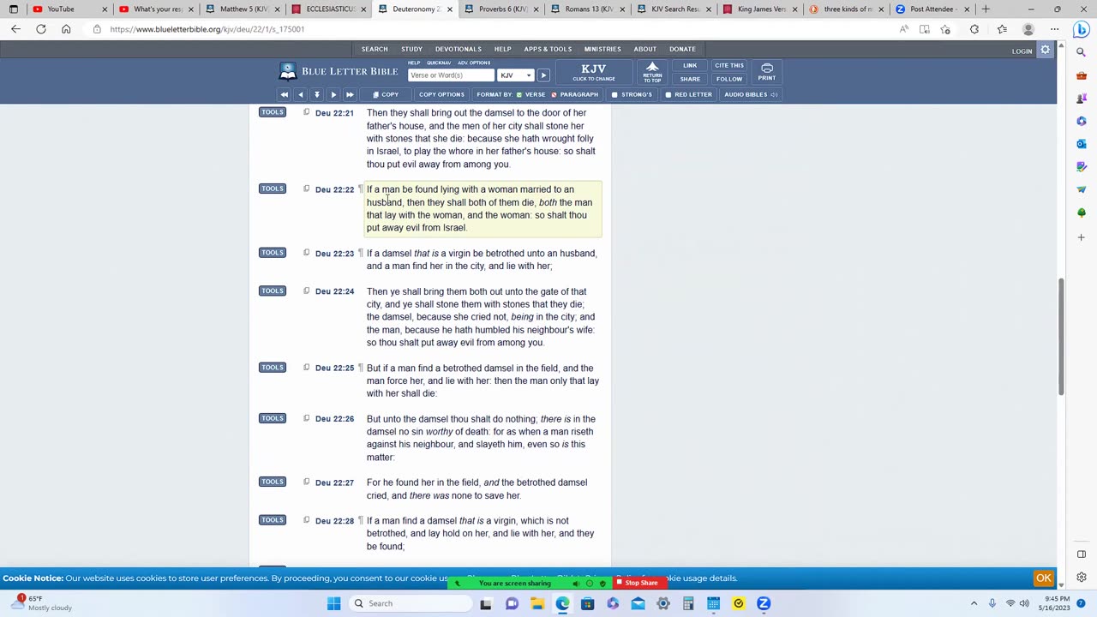Go to the next chapter arrow
Viewport: 1097px width, 617px height.
(333, 94)
